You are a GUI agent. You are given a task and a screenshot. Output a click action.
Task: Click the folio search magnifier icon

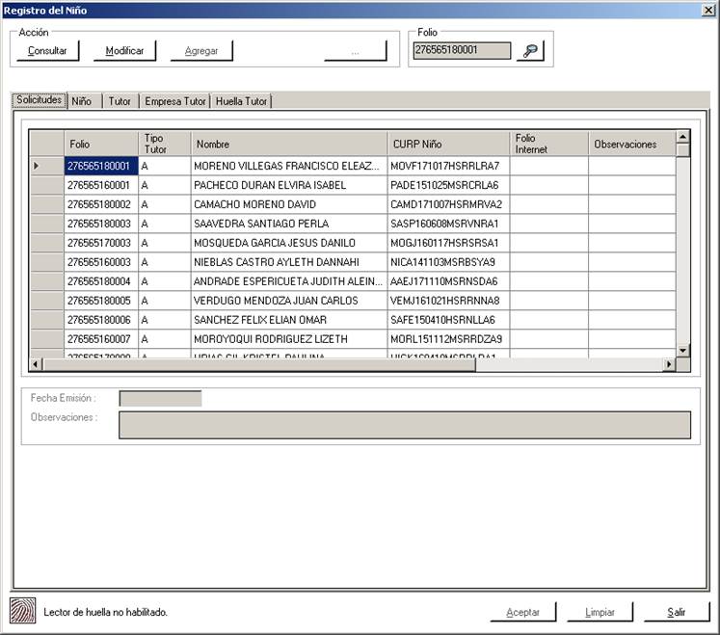tap(530, 50)
